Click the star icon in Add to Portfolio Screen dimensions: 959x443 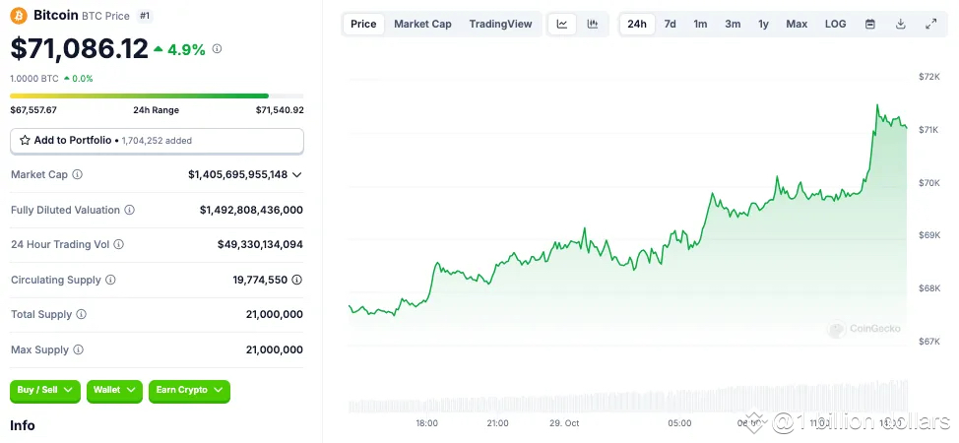[x=26, y=141]
